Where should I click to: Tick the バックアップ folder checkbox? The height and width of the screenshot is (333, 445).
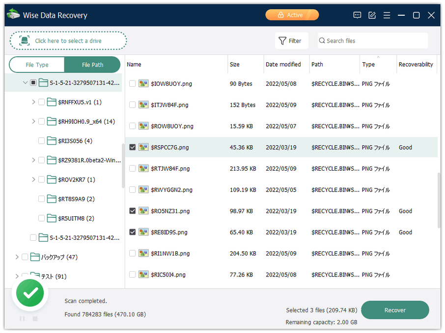click(25, 257)
